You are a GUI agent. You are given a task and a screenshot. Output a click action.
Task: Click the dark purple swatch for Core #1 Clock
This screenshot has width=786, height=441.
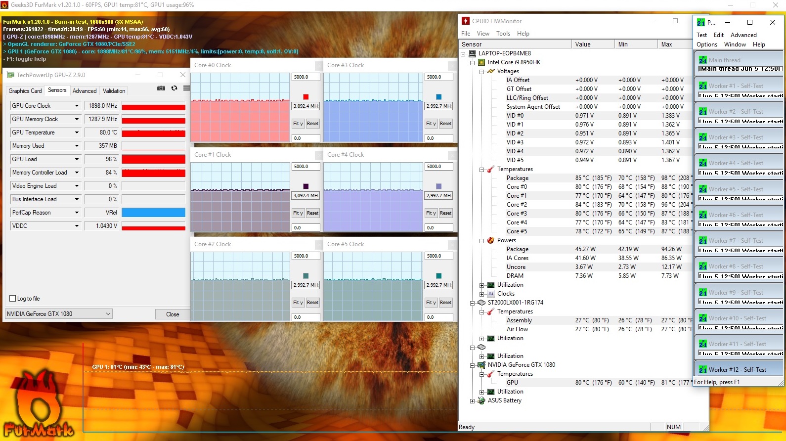[x=306, y=186]
